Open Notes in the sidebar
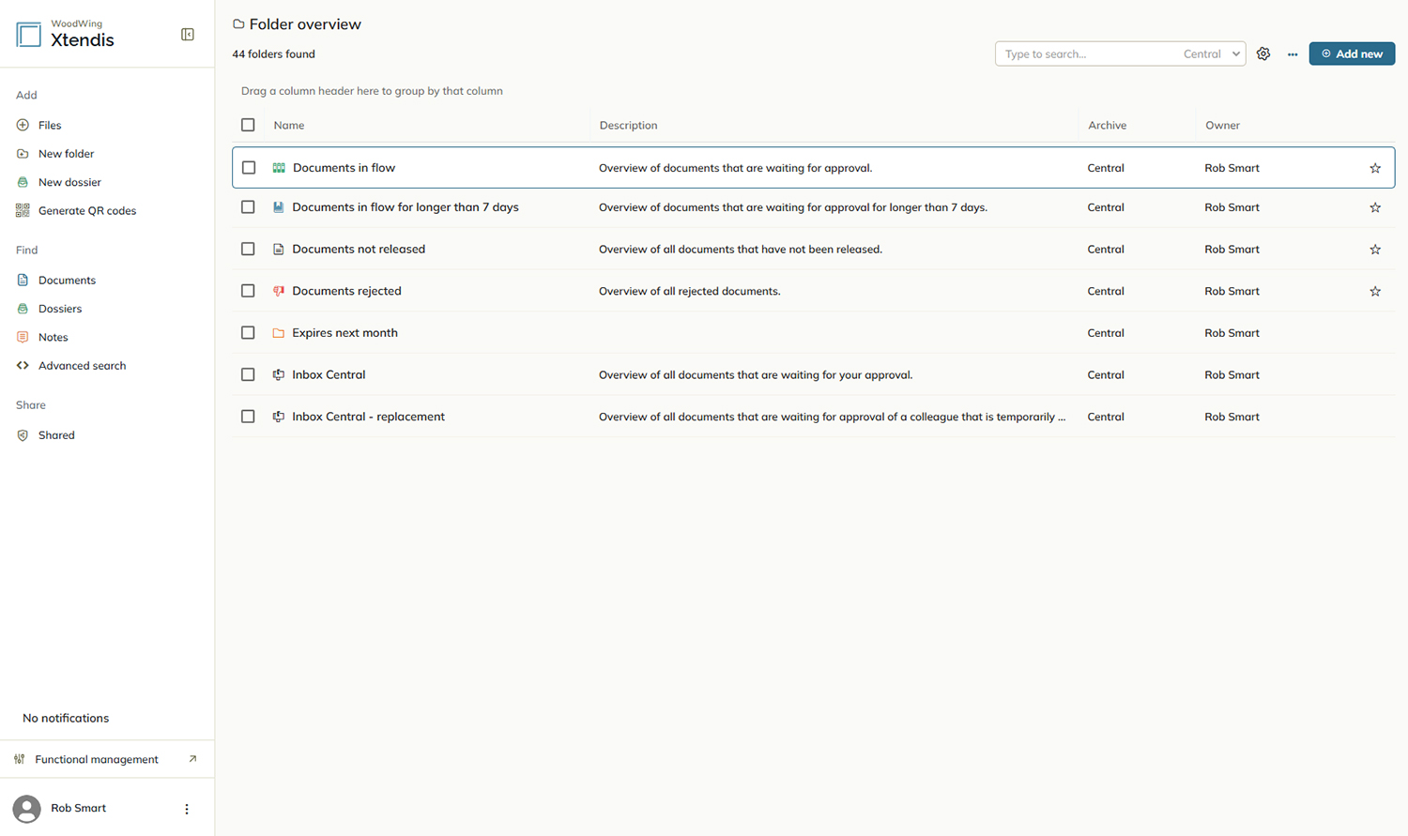1408x836 pixels. point(53,337)
